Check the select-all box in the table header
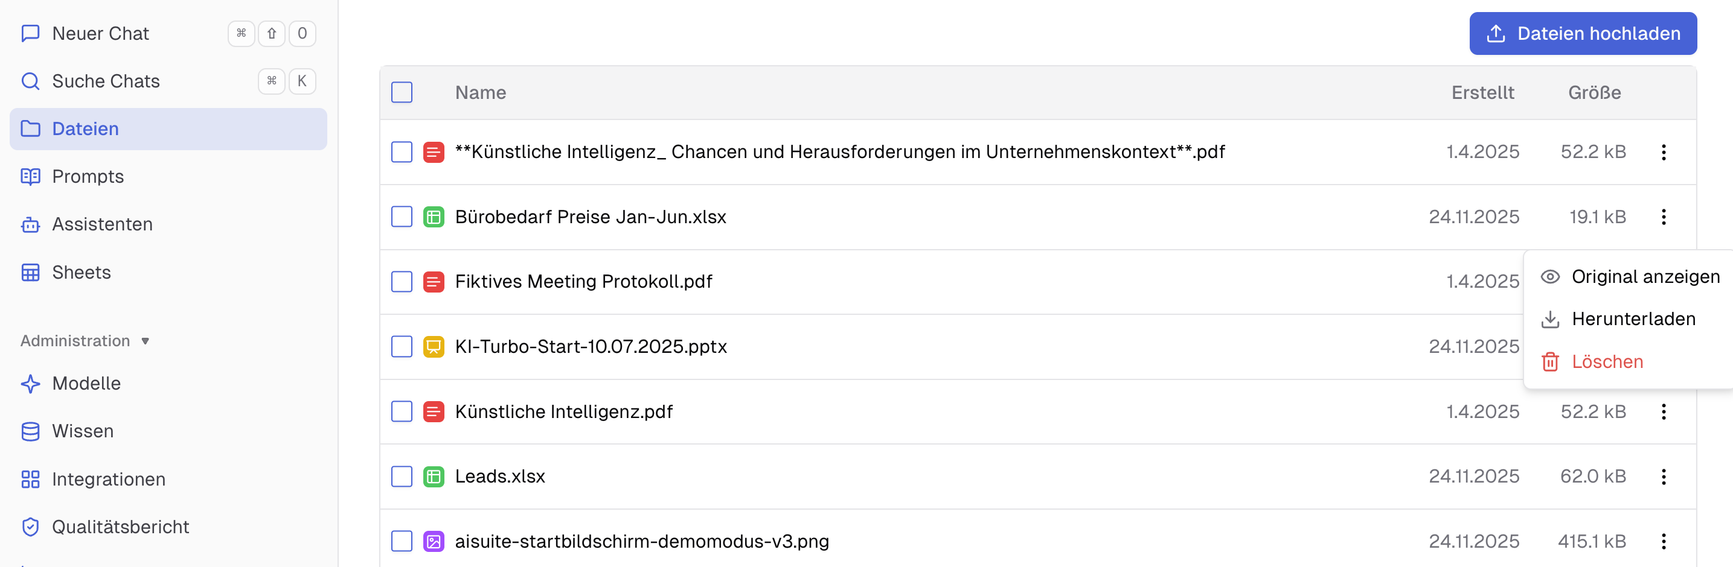Image resolution: width=1733 pixels, height=567 pixels. (402, 92)
